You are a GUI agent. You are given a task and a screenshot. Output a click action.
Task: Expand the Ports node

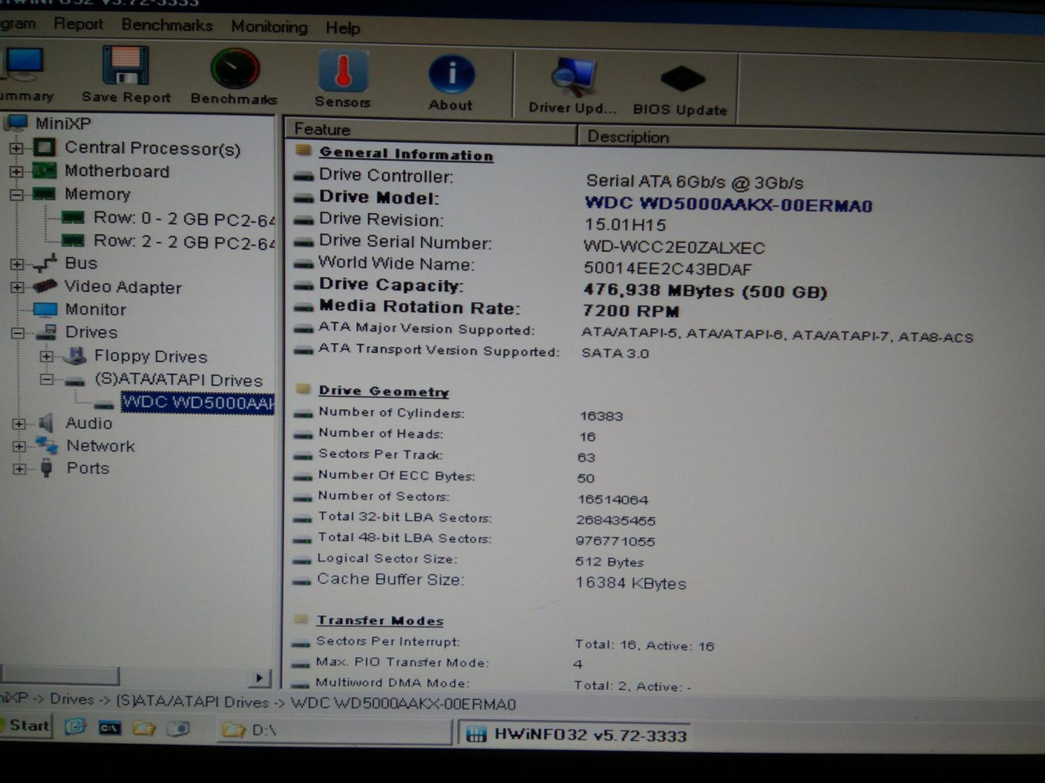[20, 468]
